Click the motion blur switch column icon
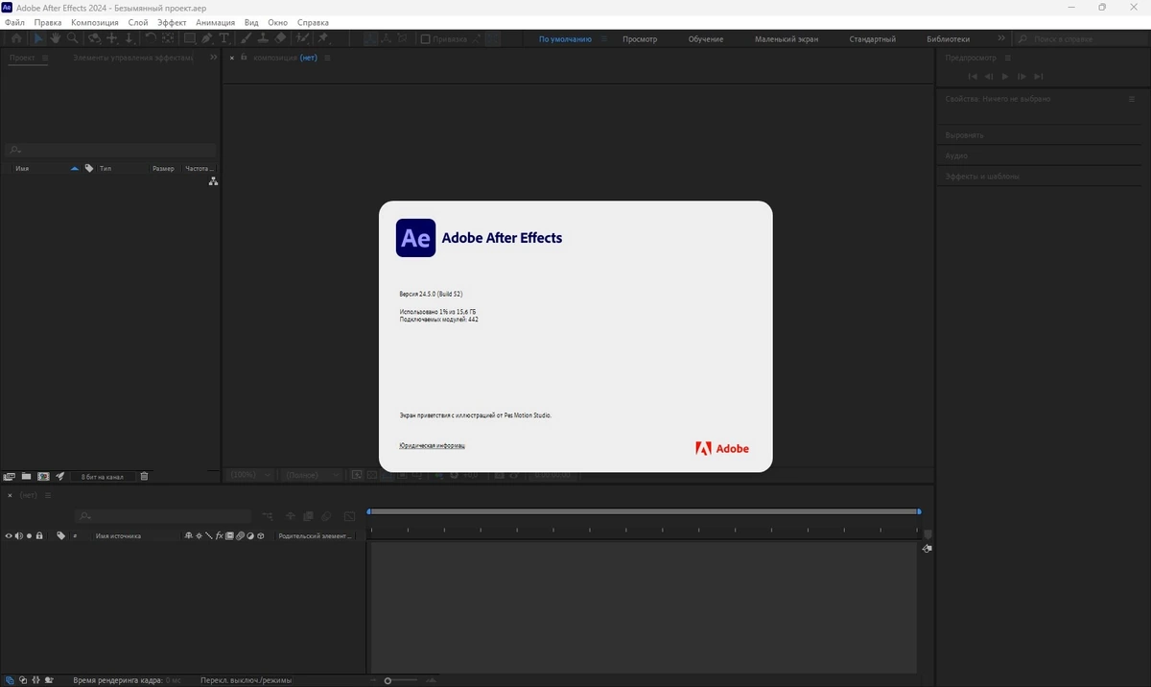 click(x=240, y=535)
